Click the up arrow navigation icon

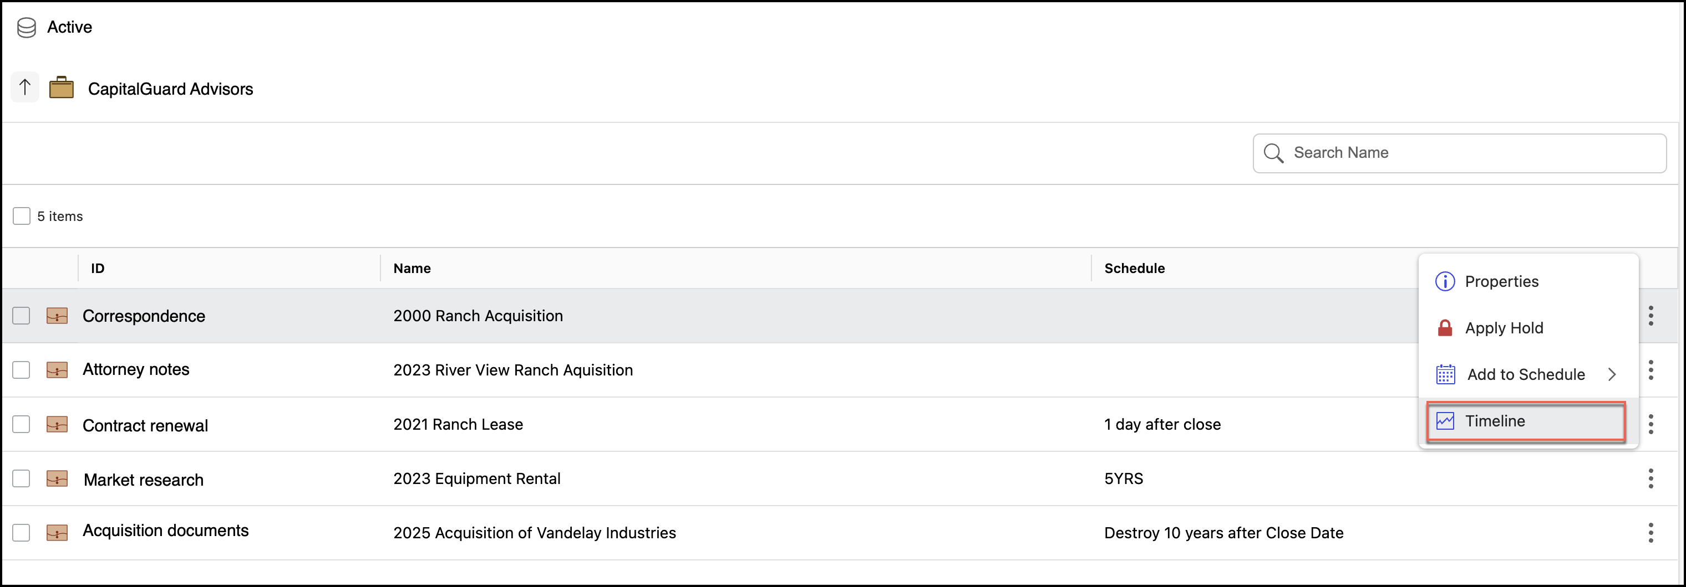click(25, 87)
